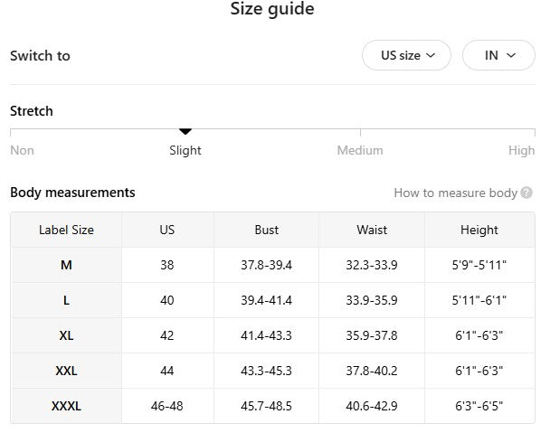Select the XL size row label
Viewport: 550px width, 433px height.
(66, 335)
